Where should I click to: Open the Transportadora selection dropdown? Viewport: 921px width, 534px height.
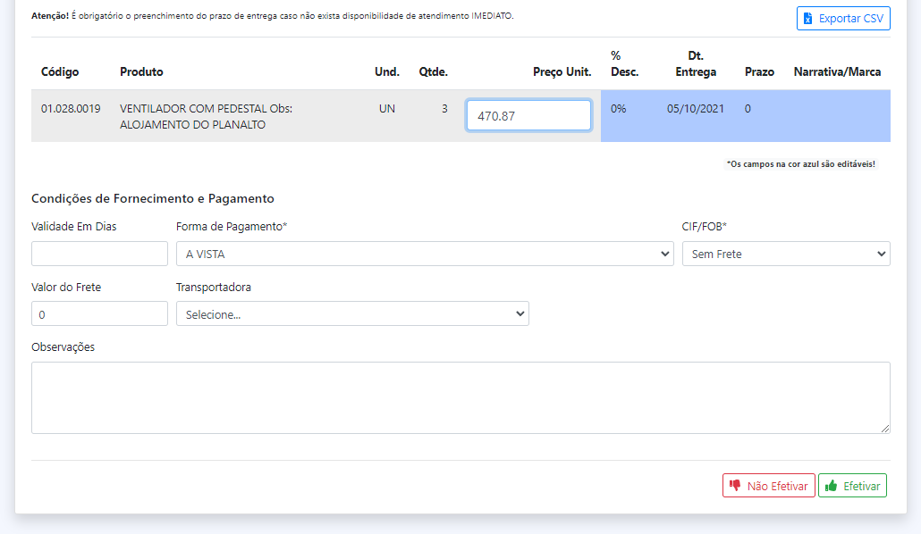tap(351, 314)
